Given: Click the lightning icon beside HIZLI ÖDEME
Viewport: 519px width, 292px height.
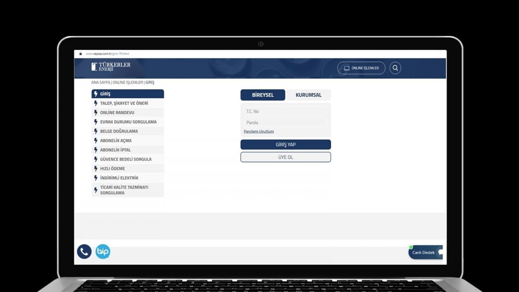Looking at the screenshot, I should [x=96, y=168].
